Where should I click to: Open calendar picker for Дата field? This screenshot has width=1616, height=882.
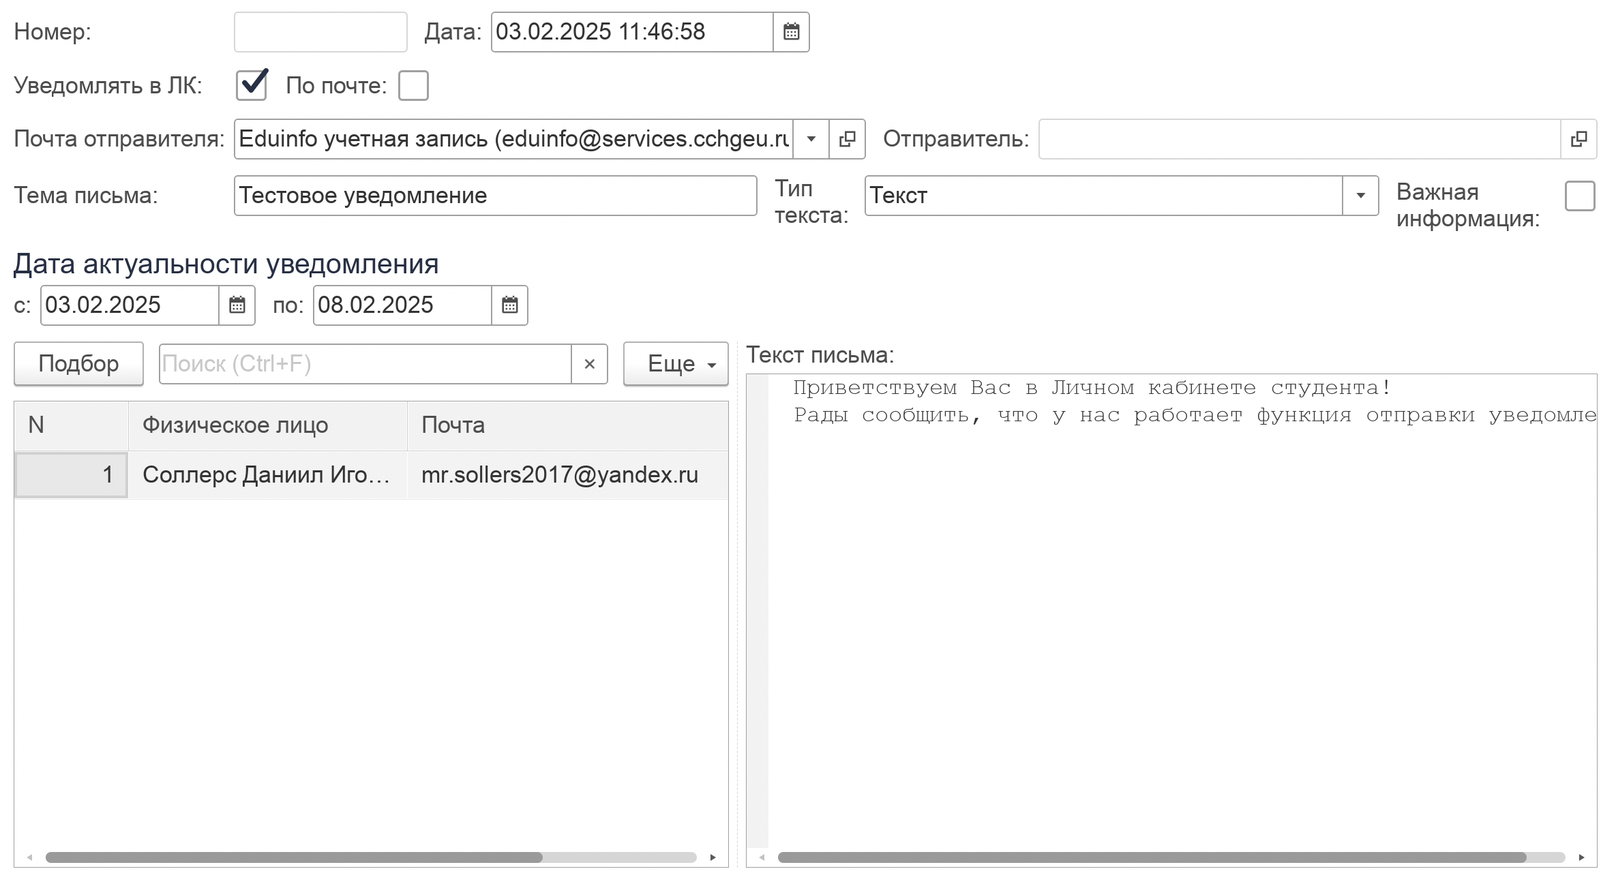click(791, 32)
